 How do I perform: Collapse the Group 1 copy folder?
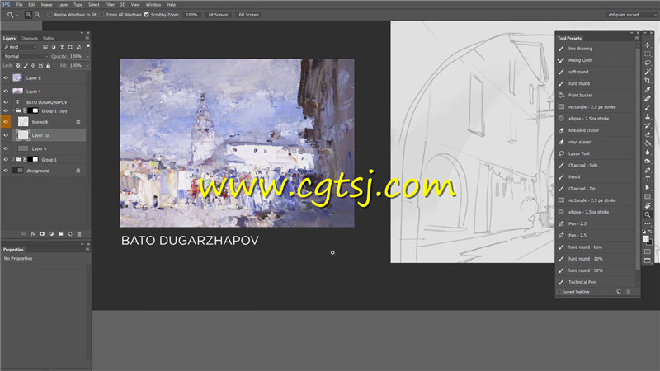click(13, 110)
